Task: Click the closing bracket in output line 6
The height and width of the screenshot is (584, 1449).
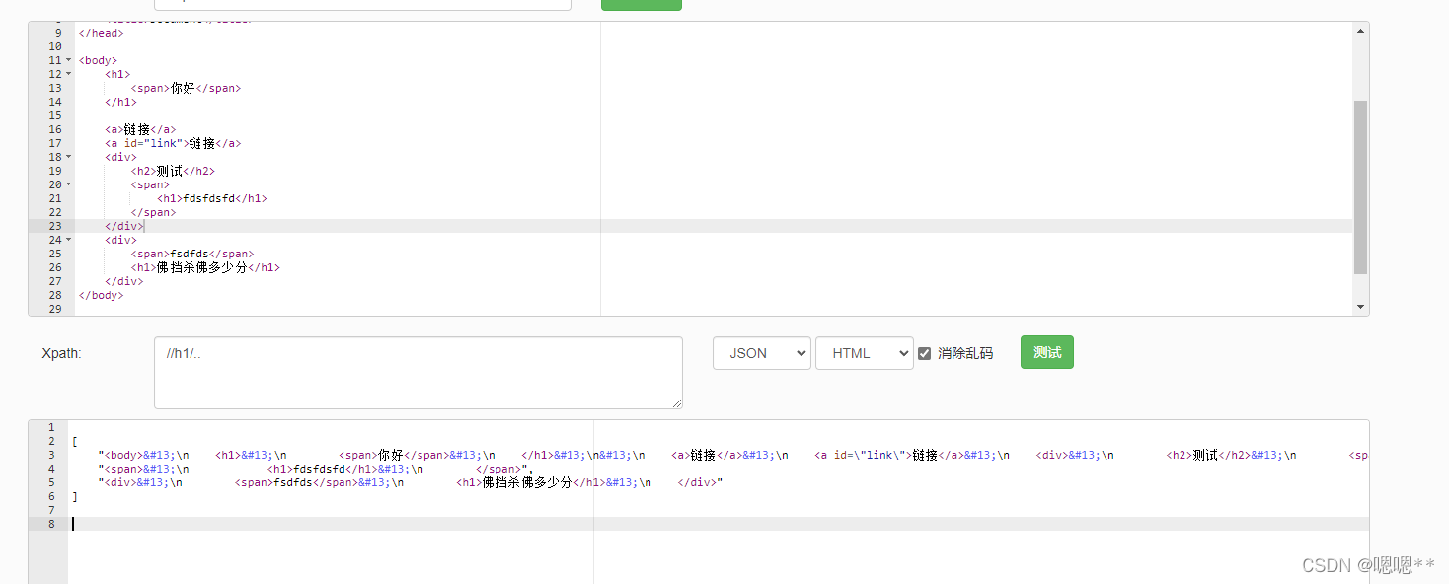Action: [74, 496]
